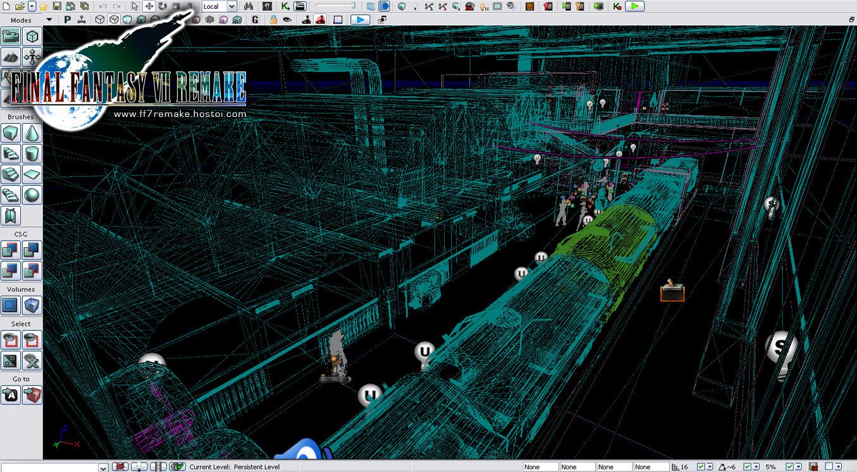The height and width of the screenshot is (472, 857).
Task: Create a new level with New icon
Action: point(6,6)
